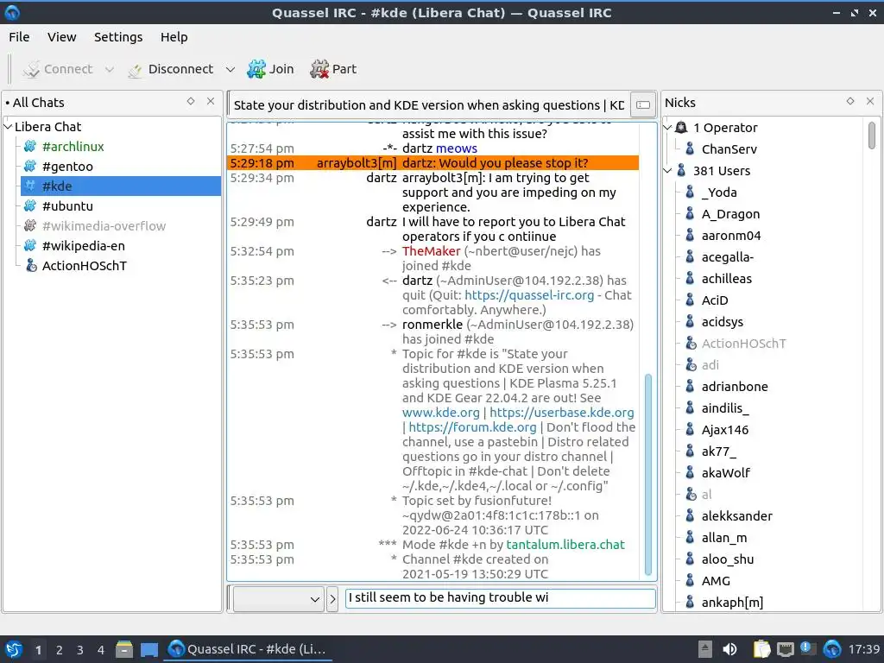Image resolution: width=884 pixels, height=663 pixels.
Task: Select acidsys in the nick list
Action: [723, 322]
